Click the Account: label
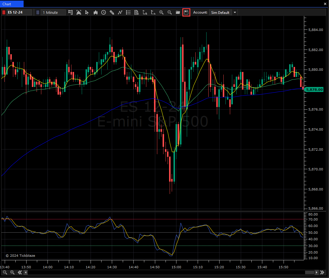This screenshot has height=278, width=329. pos(200,12)
